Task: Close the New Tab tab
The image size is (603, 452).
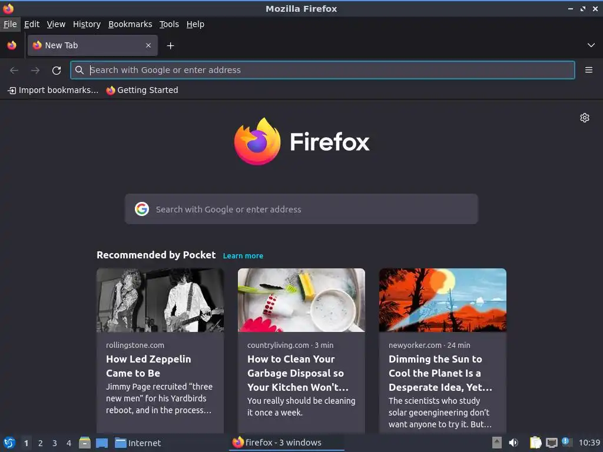Action: point(148,45)
